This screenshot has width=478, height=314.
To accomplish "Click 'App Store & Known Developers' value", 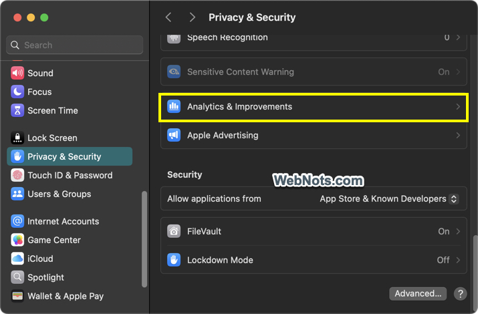I will coord(383,199).
